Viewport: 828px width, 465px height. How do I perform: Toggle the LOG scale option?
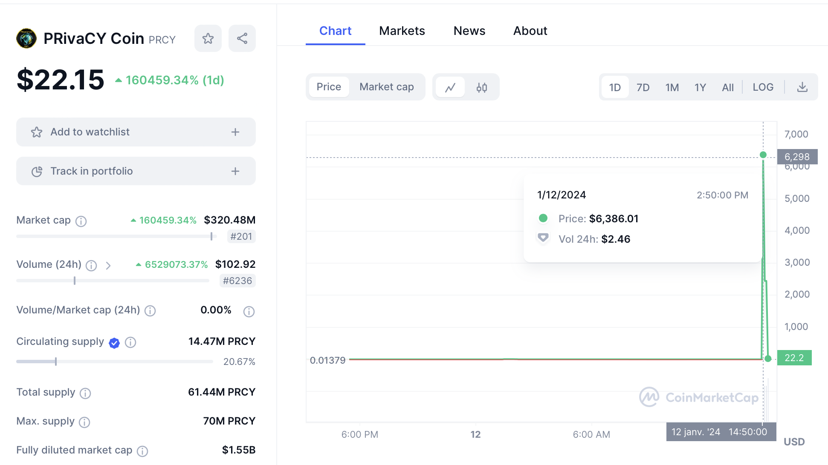(763, 87)
